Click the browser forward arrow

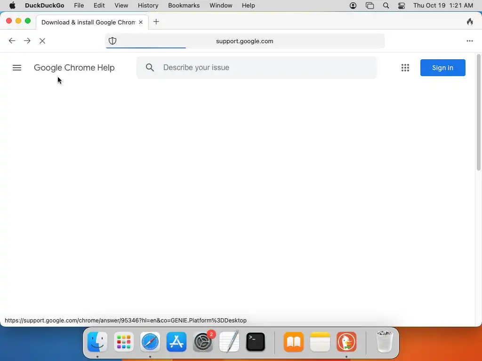[x=27, y=41]
